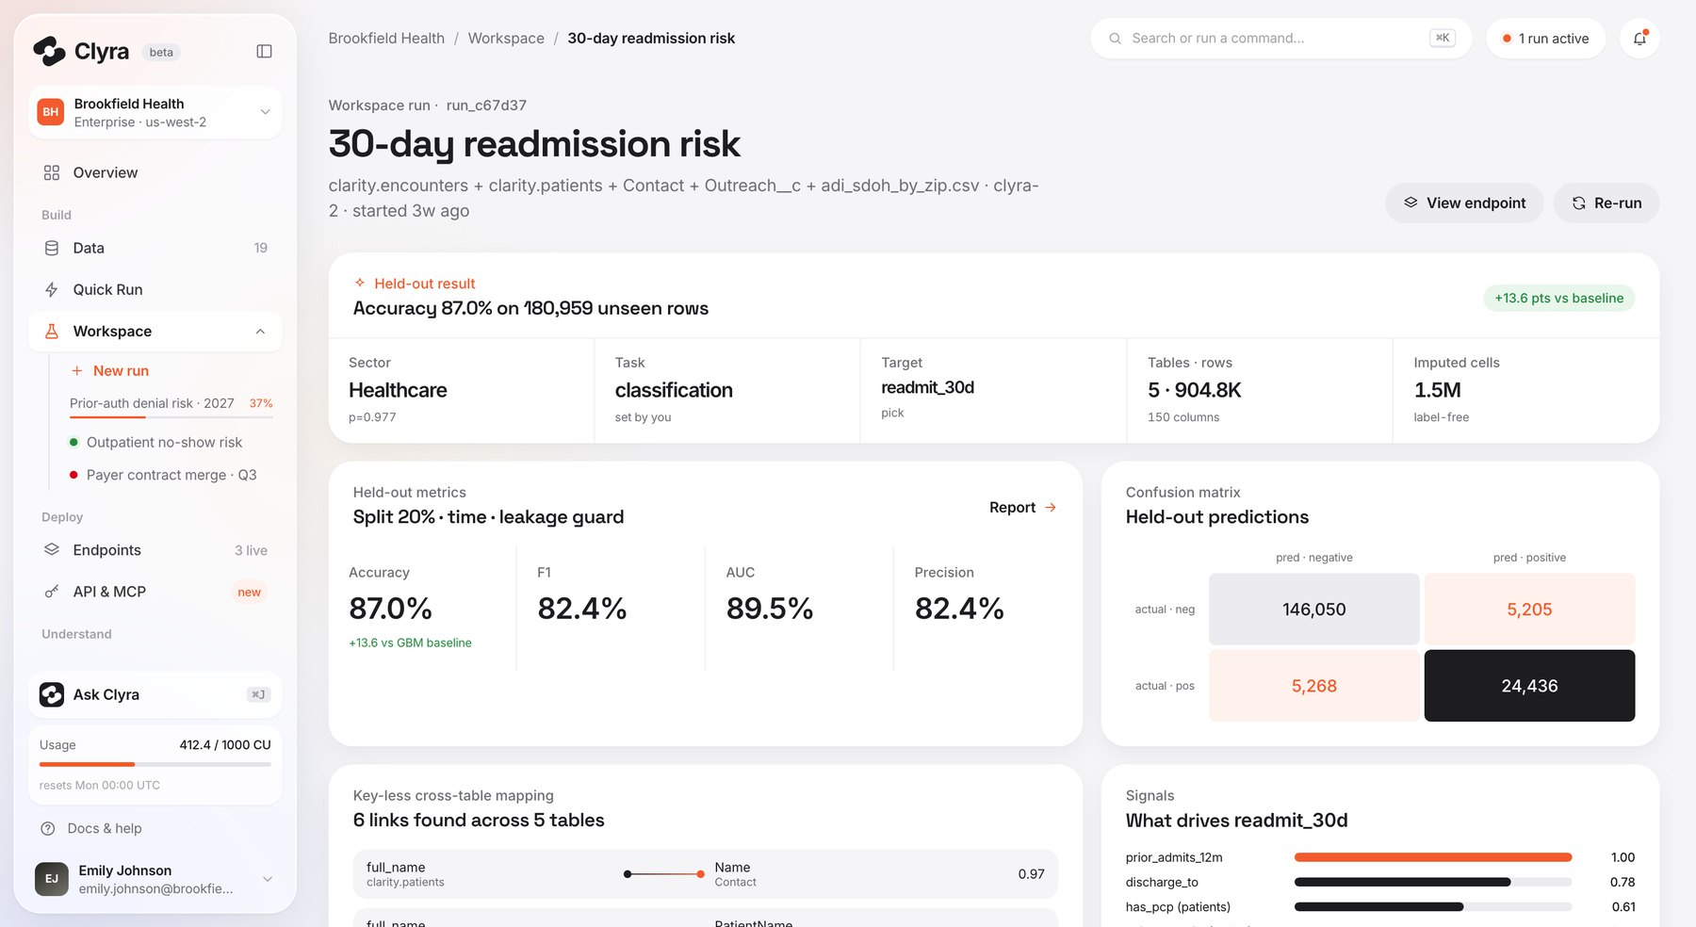Click the discharge_to signal bar

tap(1433, 883)
